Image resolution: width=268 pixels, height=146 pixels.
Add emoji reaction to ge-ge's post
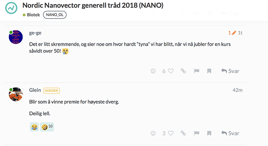click(x=153, y=71)
